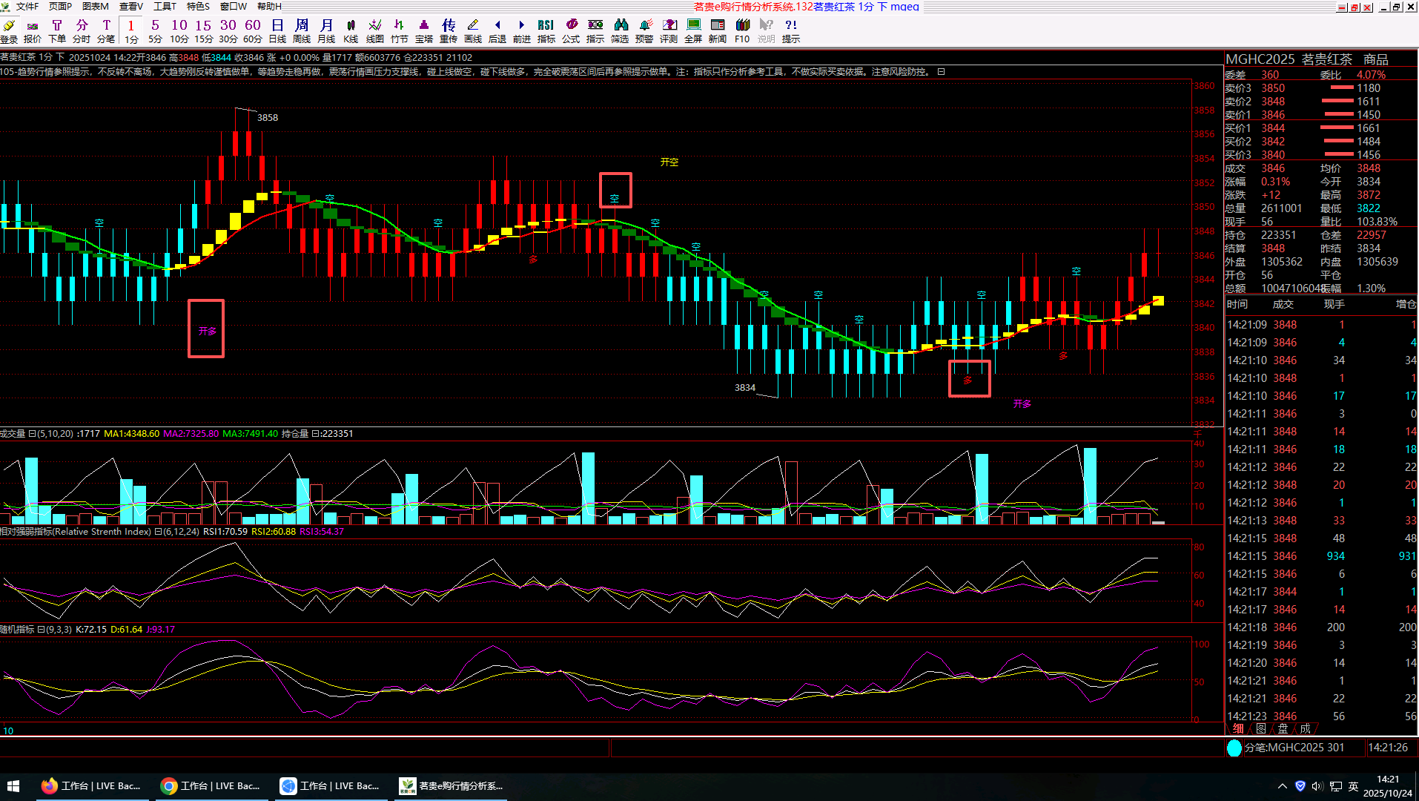
Task: Open the 登录 login toolbar icon
Action: point(9,31)
